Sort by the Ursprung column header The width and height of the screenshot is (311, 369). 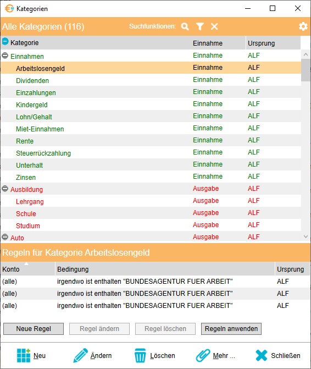pyautogui.click(x=273, y=43)
